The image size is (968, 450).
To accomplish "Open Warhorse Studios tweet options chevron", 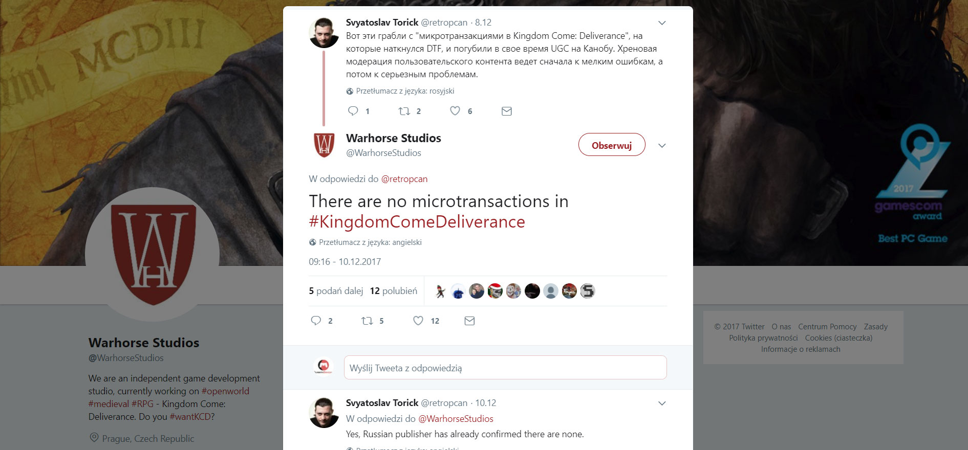I will (662, 146).
